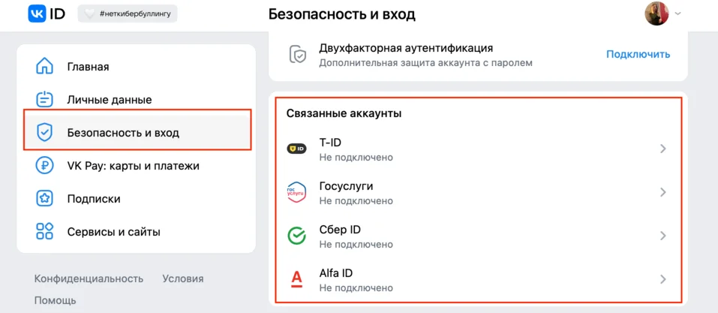Click the Главная home icon
Image resolution: width=718 pixels, height=313 pixels.
45,66
